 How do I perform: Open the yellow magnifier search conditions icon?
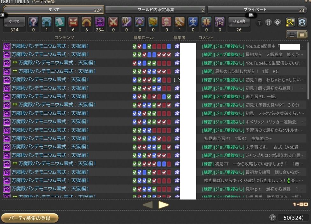pos(290,22)
